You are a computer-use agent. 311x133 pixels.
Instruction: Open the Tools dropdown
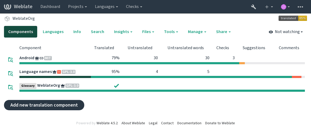click(171, 32)
